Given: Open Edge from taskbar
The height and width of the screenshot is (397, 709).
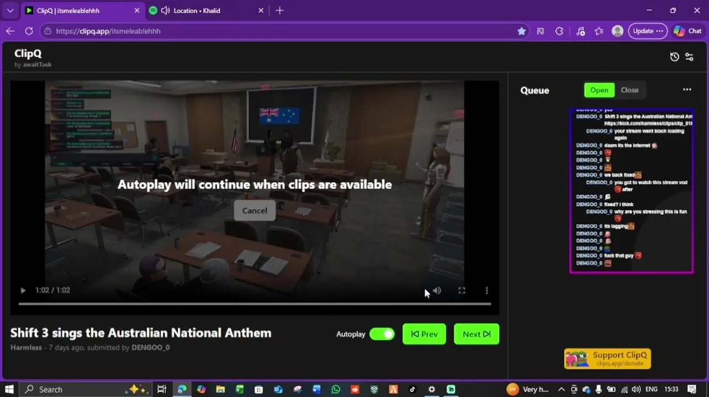Looking at the screenshot, I should pos(182,389).
